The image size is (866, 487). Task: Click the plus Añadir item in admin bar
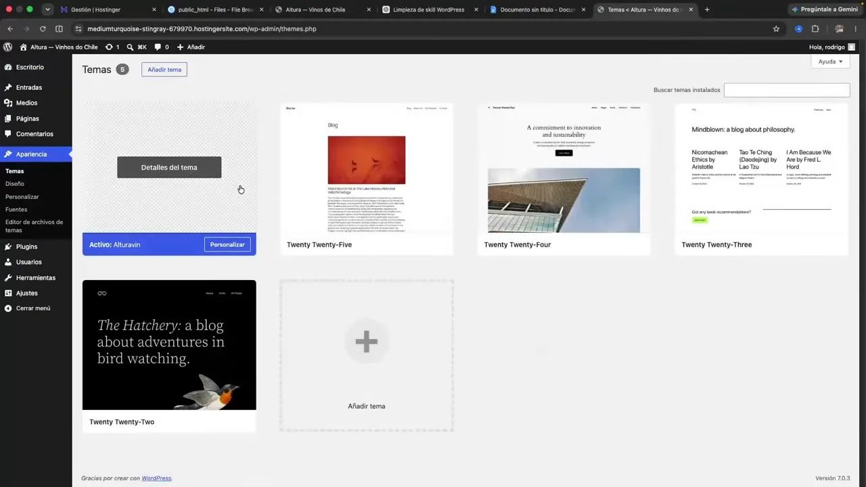pos(191,47)
